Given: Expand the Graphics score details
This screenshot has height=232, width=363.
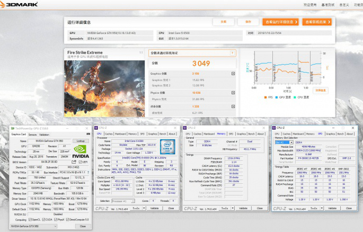Looking at the screenshot, I should (x=233, y=74).
